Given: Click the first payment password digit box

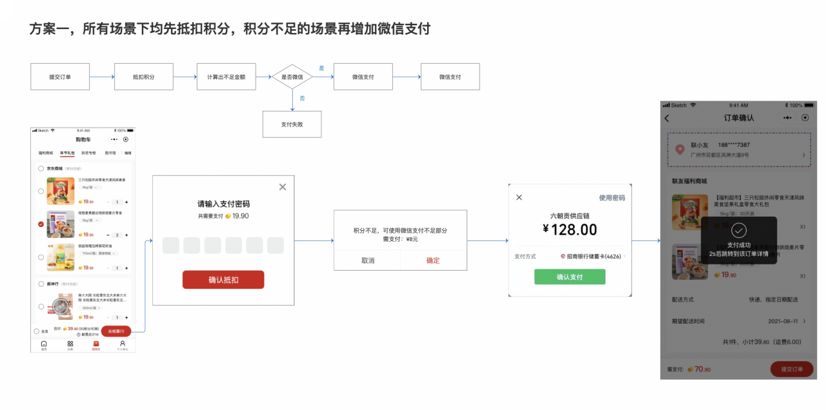Looking at the screenshot, I should tap(171, 246).
